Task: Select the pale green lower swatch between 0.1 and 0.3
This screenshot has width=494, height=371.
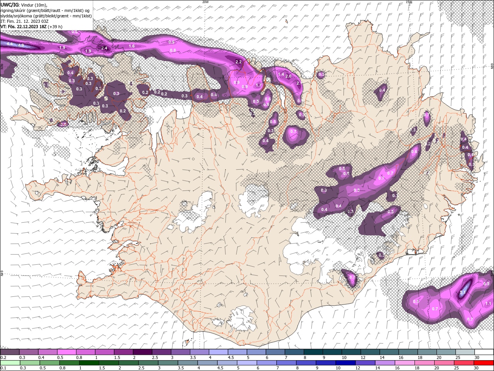Action: (x=10, y=362)
